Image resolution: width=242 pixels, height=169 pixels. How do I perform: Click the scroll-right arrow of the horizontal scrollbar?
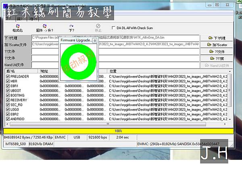point(225,124)
